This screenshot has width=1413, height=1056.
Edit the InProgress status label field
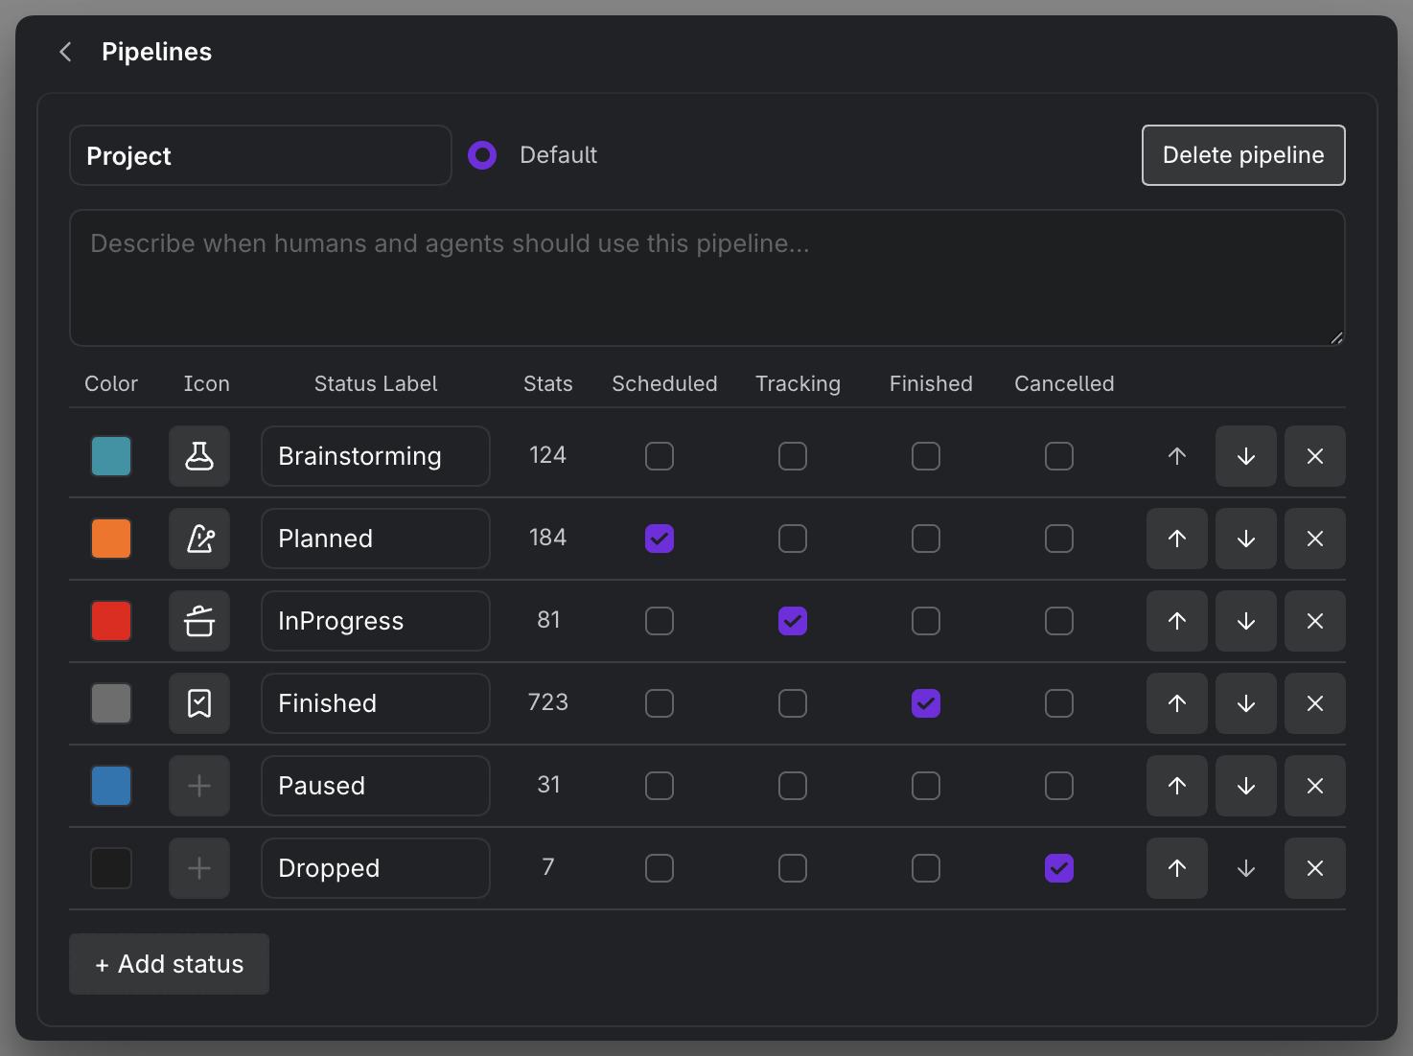[x=376, y=621]
